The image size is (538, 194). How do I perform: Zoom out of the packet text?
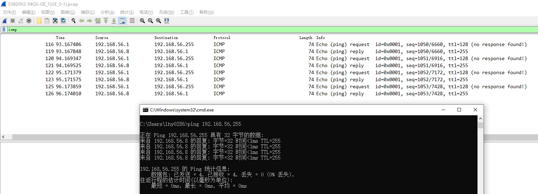pyautogui.click(x=150, y=21)
